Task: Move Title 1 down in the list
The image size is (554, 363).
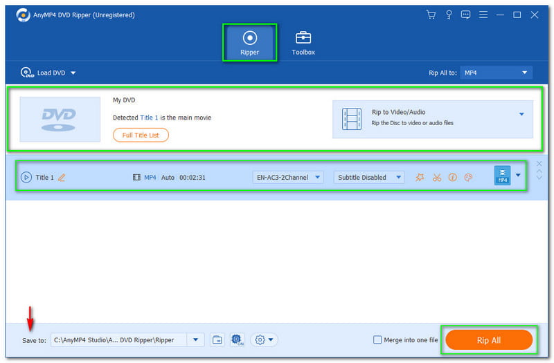Action: point(539,177)
